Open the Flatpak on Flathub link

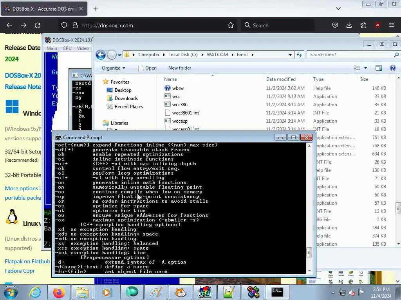coord(27,261)
